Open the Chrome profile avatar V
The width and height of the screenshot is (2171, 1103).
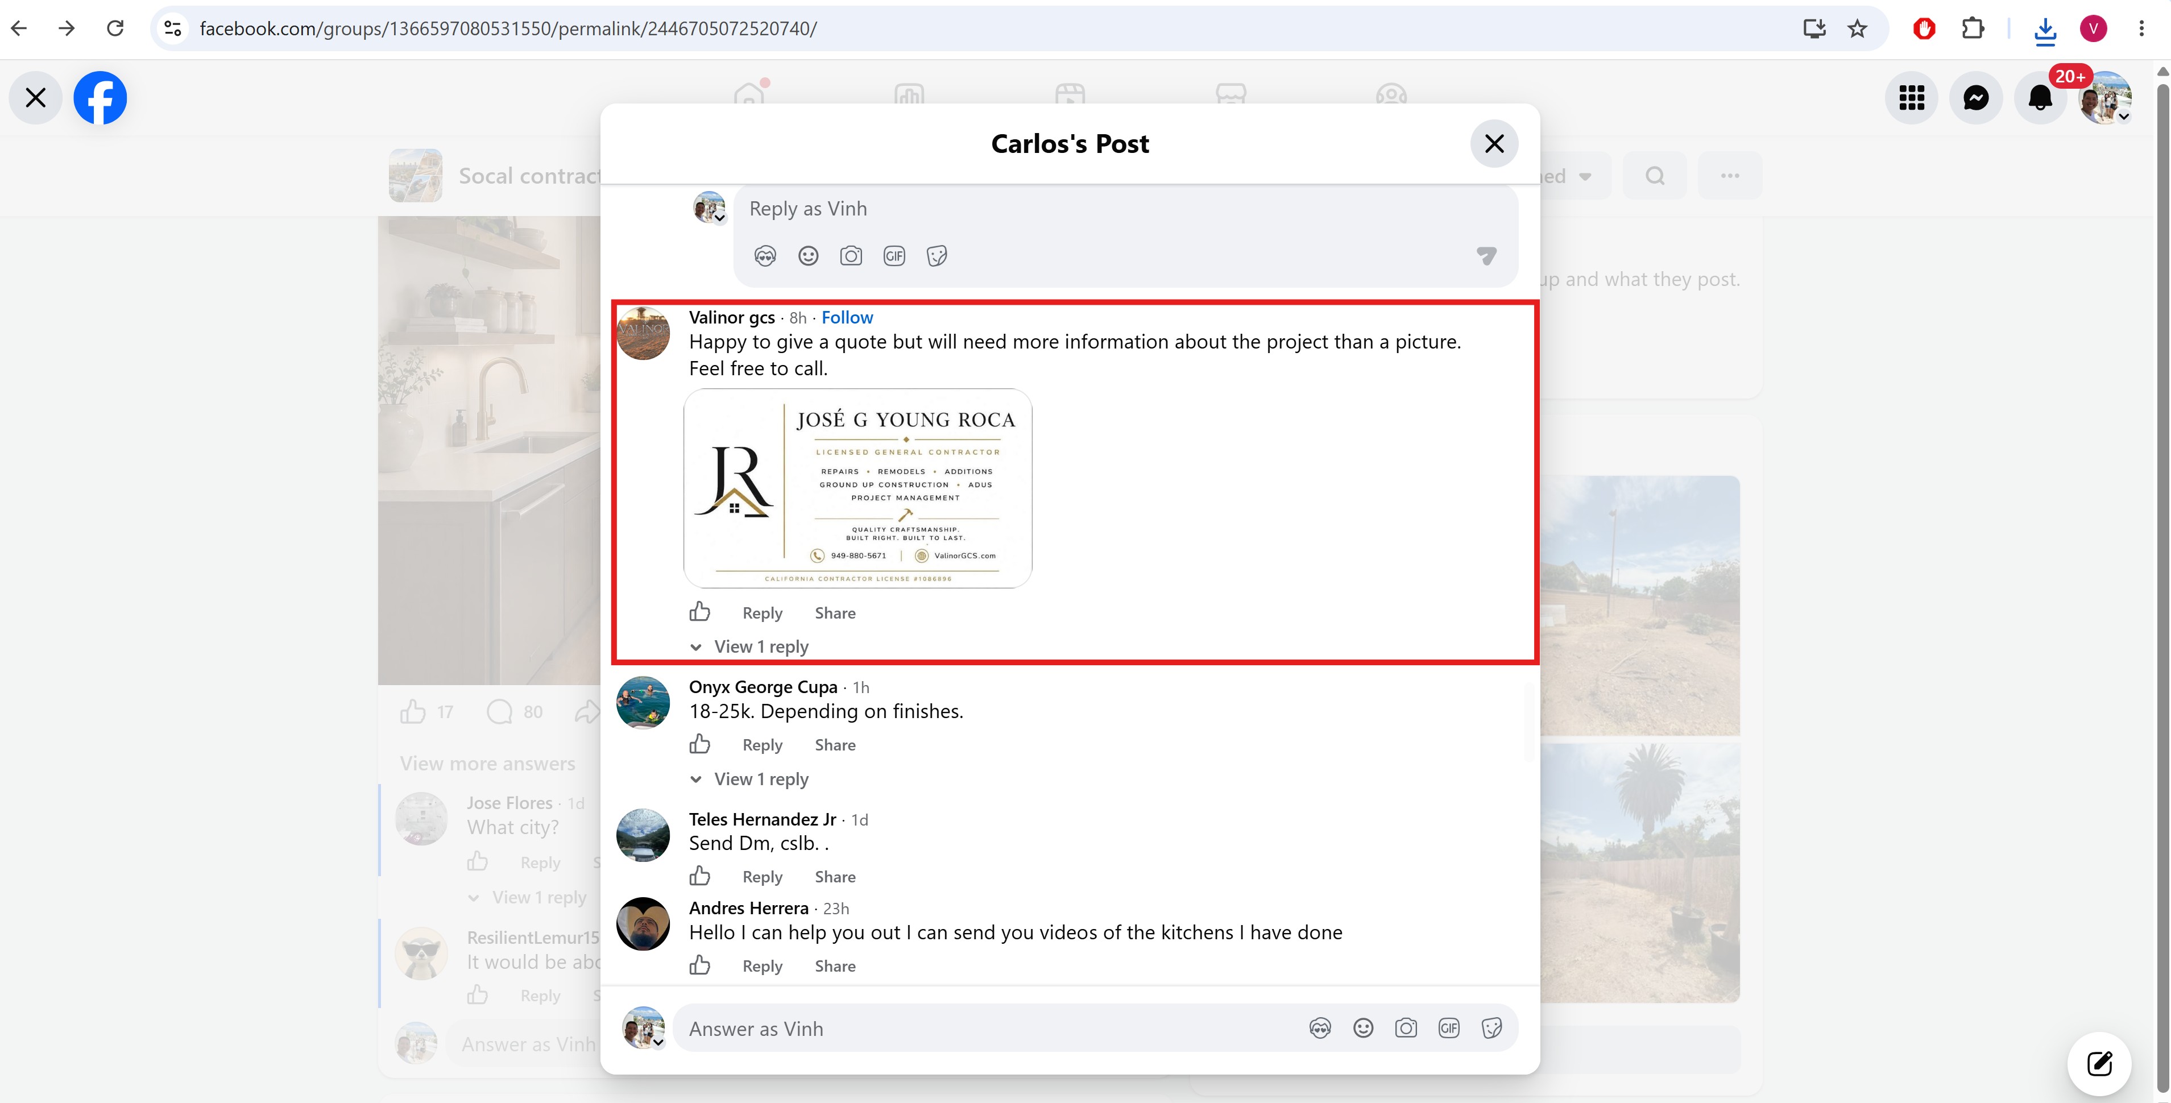tap(2094, 28)
